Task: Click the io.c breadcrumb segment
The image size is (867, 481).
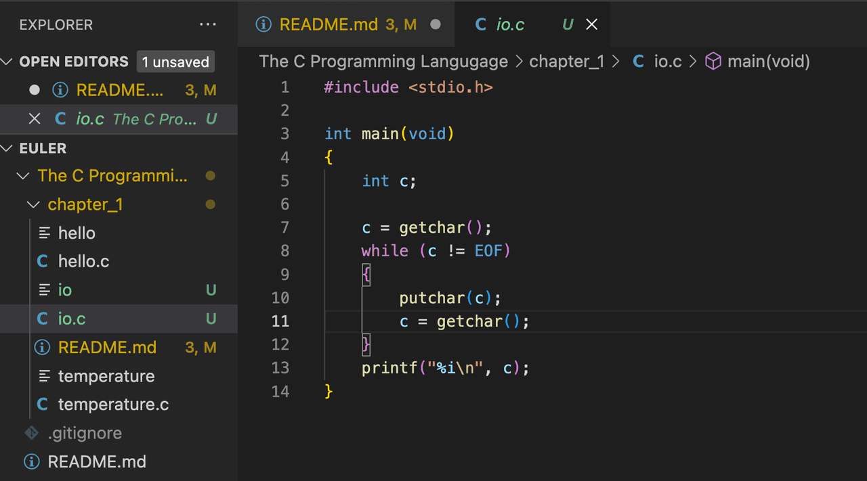Action: pyautogui.click(x=668, y=62)
